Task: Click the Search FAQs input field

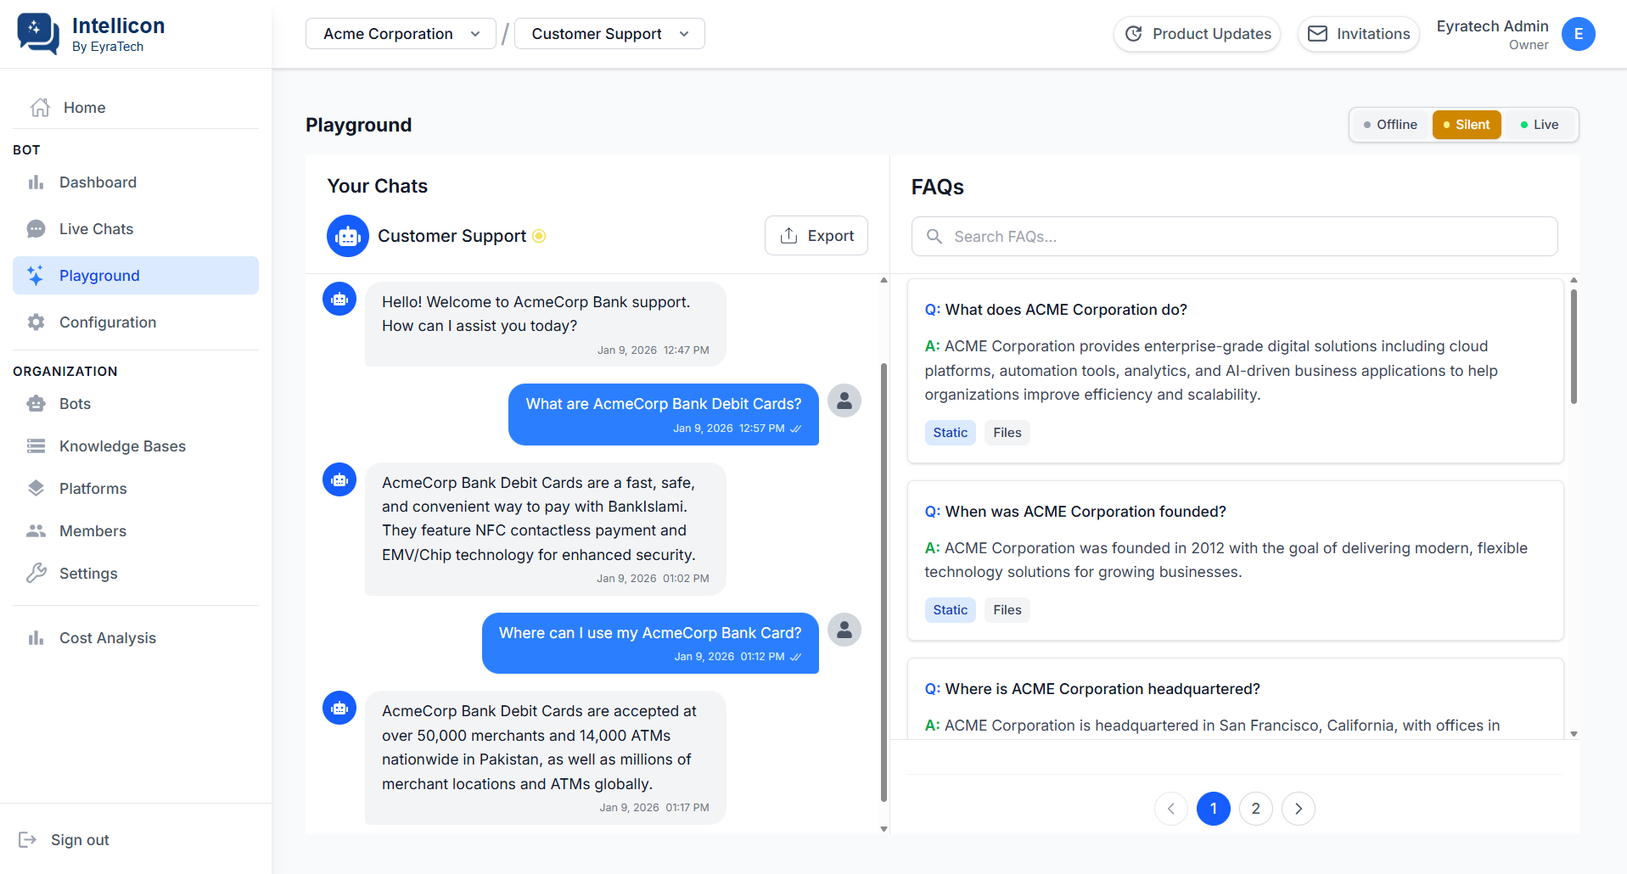Action: pyautogui.click(x=1235, y=237)
